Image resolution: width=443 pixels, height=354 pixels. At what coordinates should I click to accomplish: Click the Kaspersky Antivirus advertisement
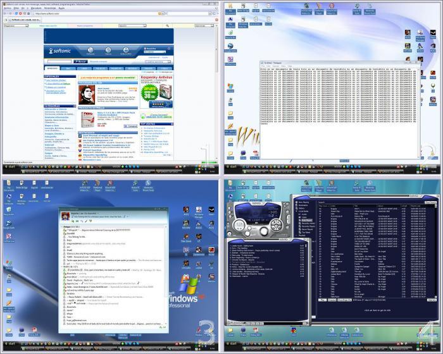[x=156, y=92]
